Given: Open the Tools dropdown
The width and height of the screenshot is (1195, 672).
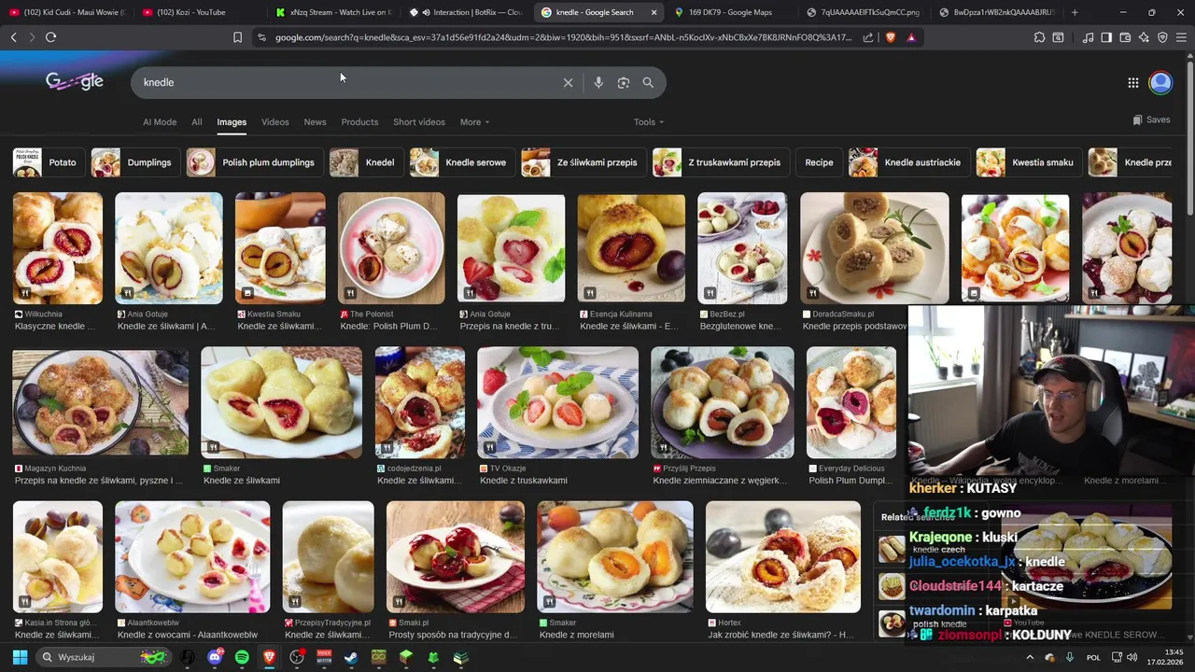Looking at the screenshot, I should click(649, 122).
